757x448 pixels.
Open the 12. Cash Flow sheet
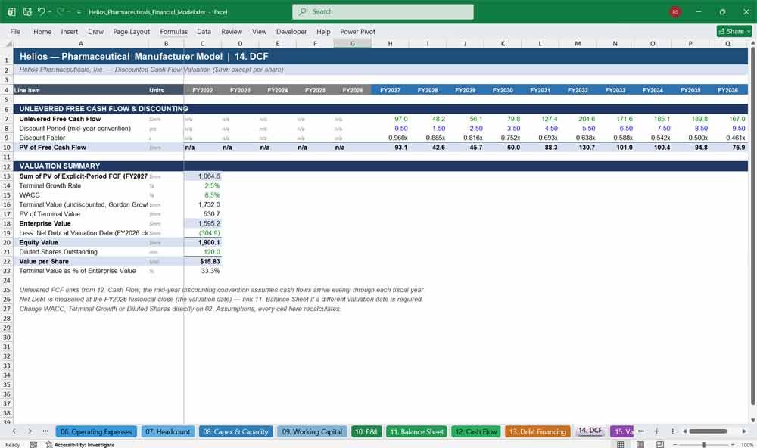click(x=476, y=431)
